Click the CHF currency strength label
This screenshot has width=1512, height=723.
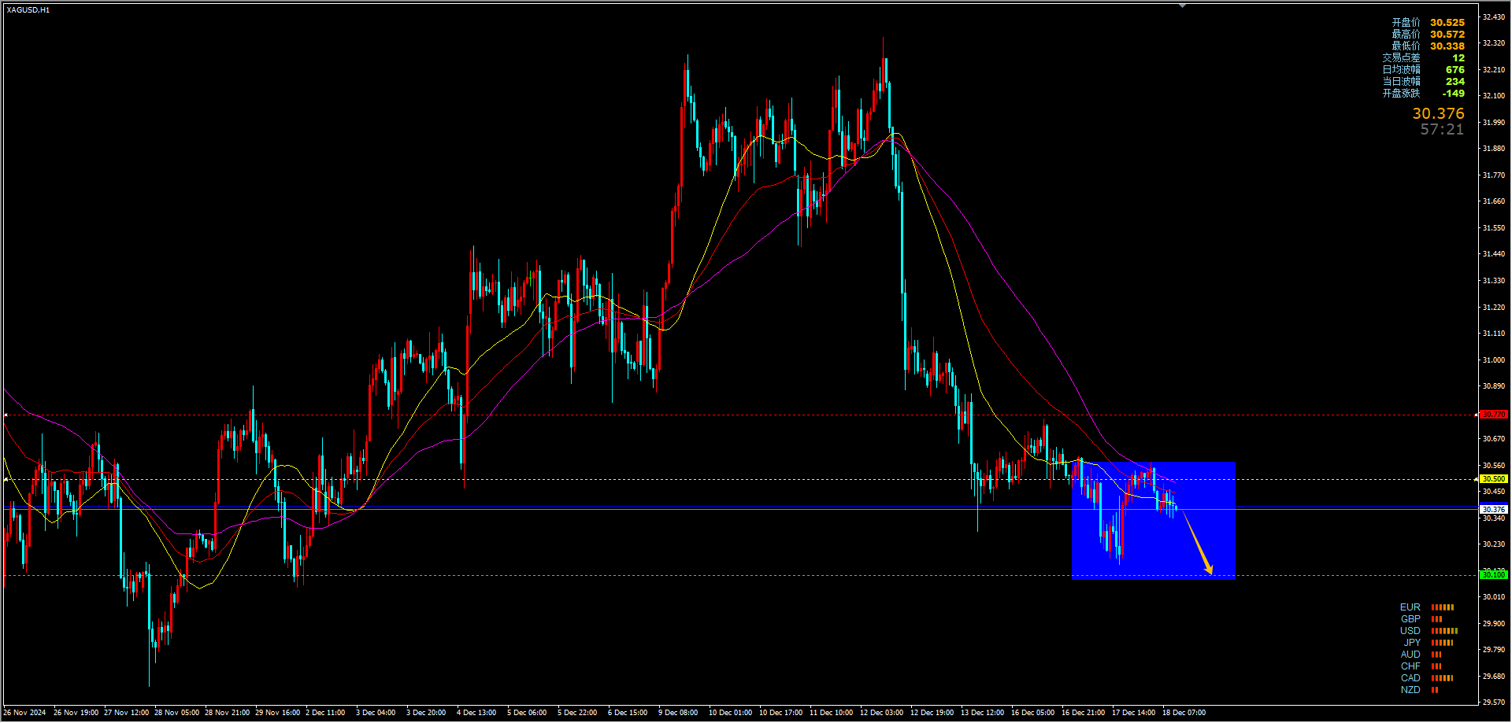point(1410,666)
